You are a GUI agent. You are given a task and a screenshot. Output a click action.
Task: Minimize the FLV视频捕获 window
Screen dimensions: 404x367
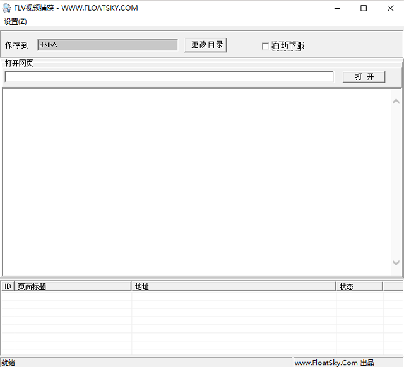[x=334, y=8]
